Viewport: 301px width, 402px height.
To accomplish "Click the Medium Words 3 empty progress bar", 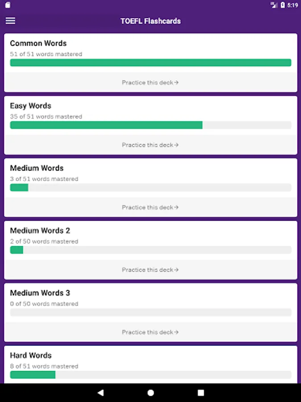I will [150, 312].
